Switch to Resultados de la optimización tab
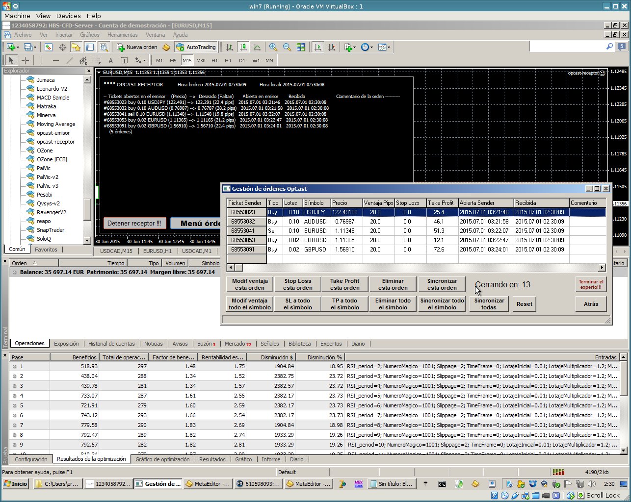This screenshot has height=502, width=631. [x=91, y=459]
